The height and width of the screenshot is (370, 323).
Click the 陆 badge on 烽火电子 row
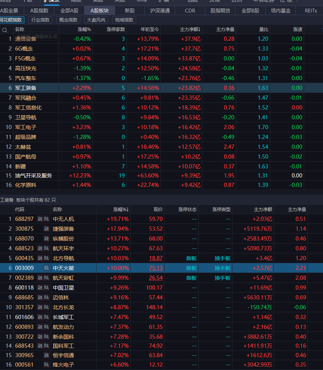[x=46, y=365]
